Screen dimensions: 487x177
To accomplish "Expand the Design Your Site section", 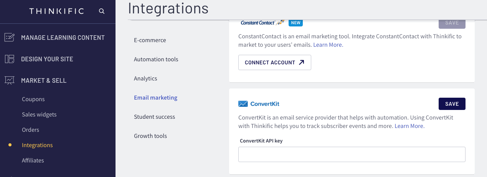I will (x=47, y=59).
